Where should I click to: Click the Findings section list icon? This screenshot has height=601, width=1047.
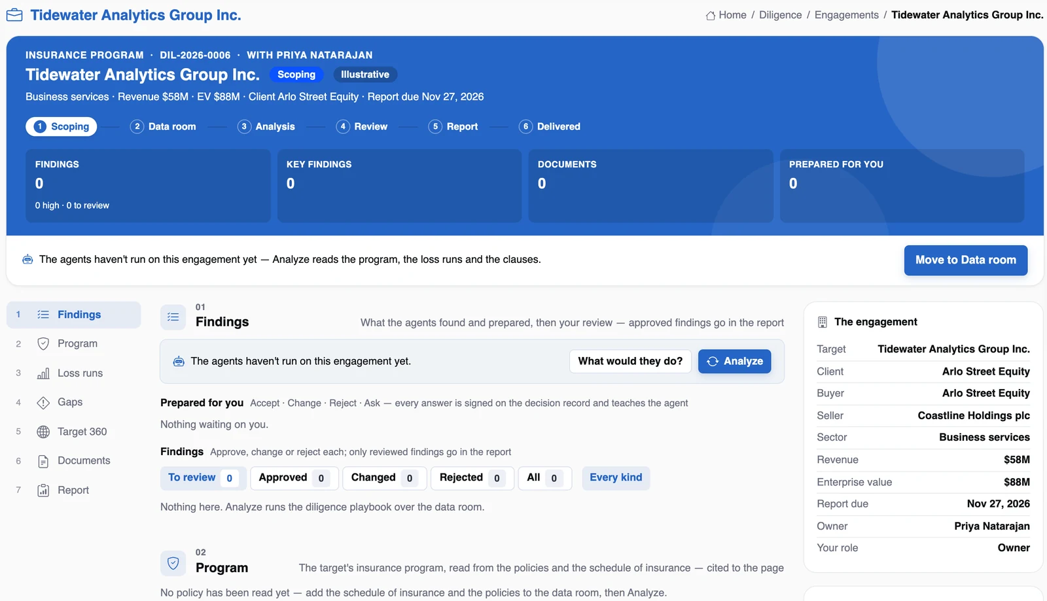173,317
